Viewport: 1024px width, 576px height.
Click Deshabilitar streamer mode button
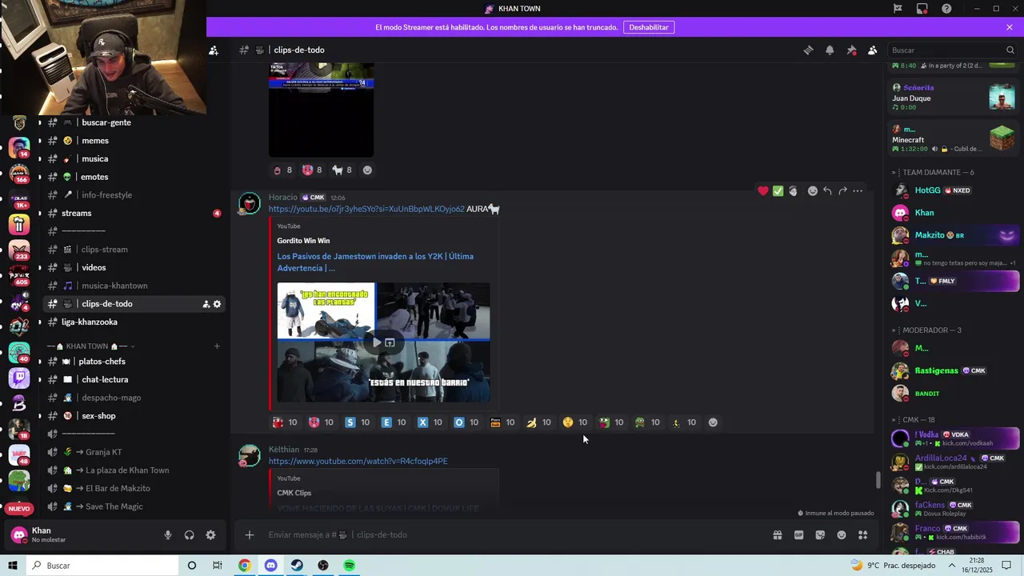point(649,27)
